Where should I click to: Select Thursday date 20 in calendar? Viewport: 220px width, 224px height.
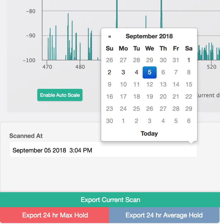coord(163,96)
